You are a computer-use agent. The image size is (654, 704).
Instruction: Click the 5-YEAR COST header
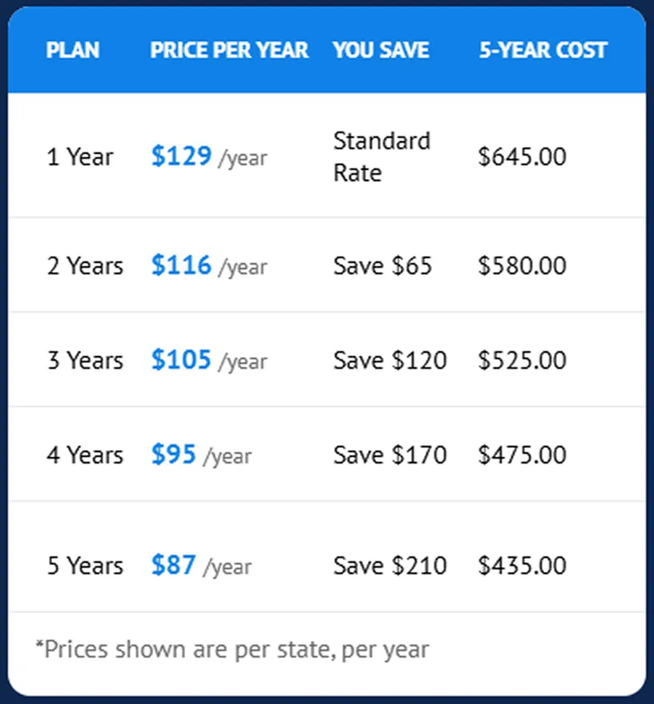coord(543,50)
